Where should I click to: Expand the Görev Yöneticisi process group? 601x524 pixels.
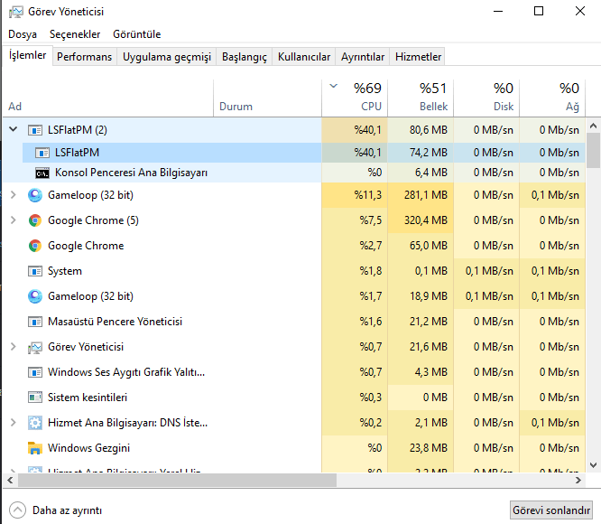tap(13, 347)
